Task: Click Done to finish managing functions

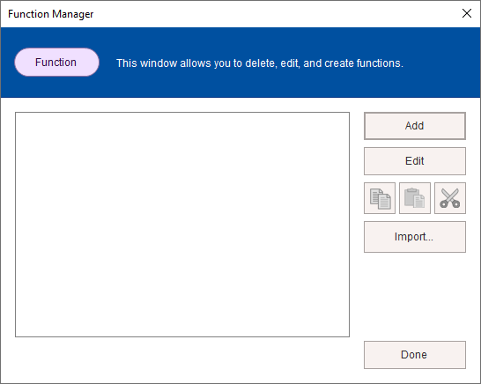Action: click(415, 355)
